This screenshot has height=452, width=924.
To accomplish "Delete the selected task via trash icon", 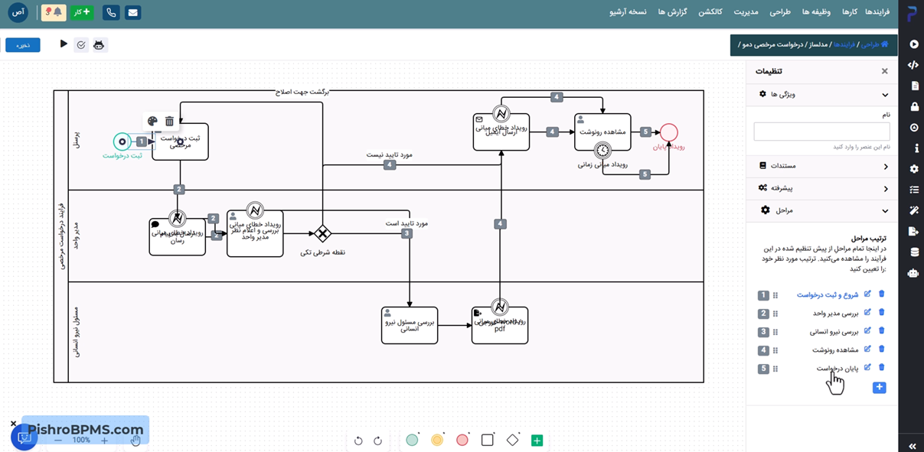I will click(169, 121).
